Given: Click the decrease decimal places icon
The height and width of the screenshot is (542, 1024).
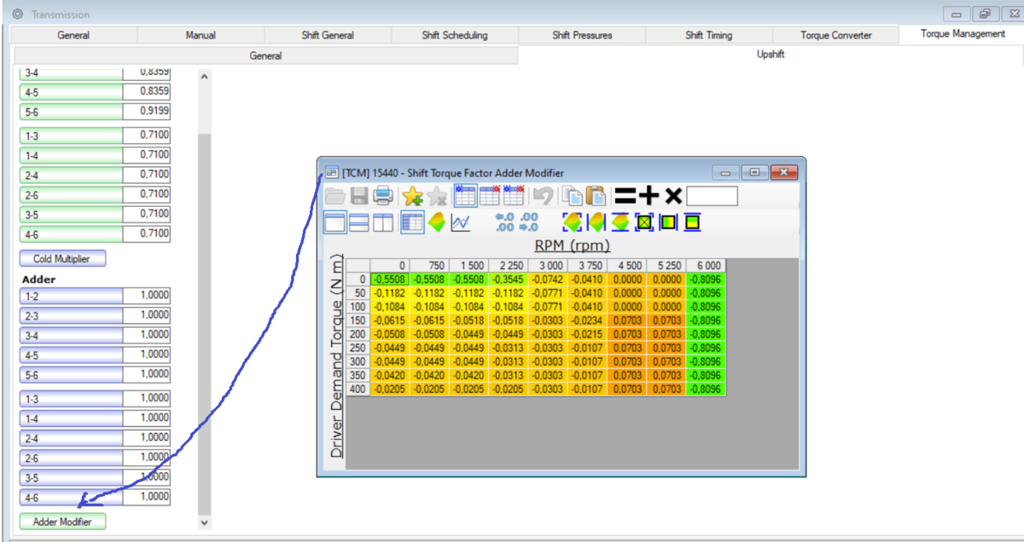Looking at the screenshot, I should point(529,223).
